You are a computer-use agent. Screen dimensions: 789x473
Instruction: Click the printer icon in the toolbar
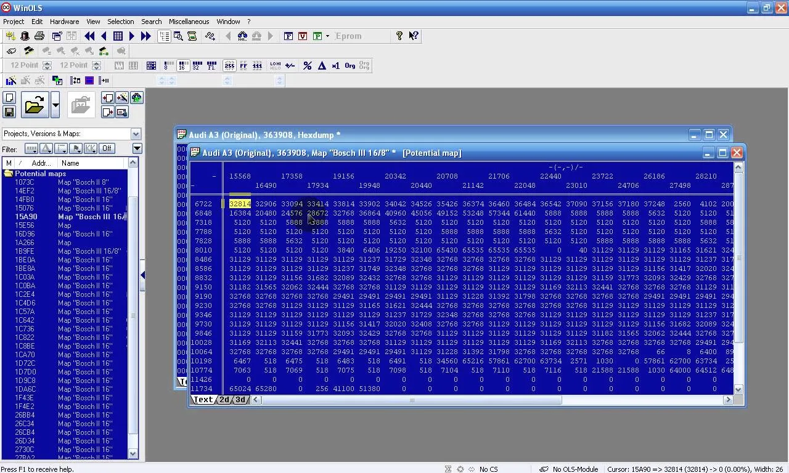point(39,36)
